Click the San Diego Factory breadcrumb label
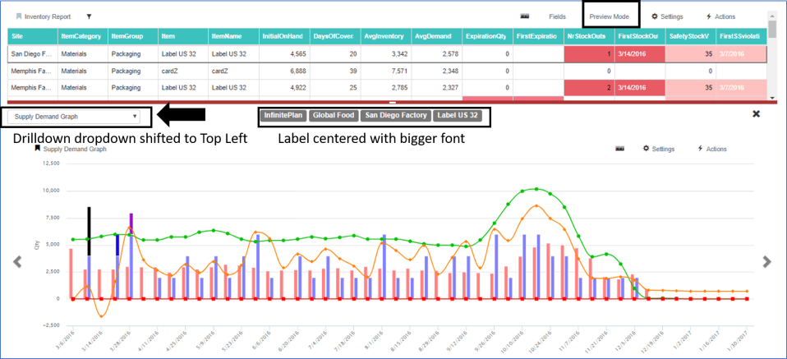Viewport: 787px width, 359px height. [x=397, y=116]
